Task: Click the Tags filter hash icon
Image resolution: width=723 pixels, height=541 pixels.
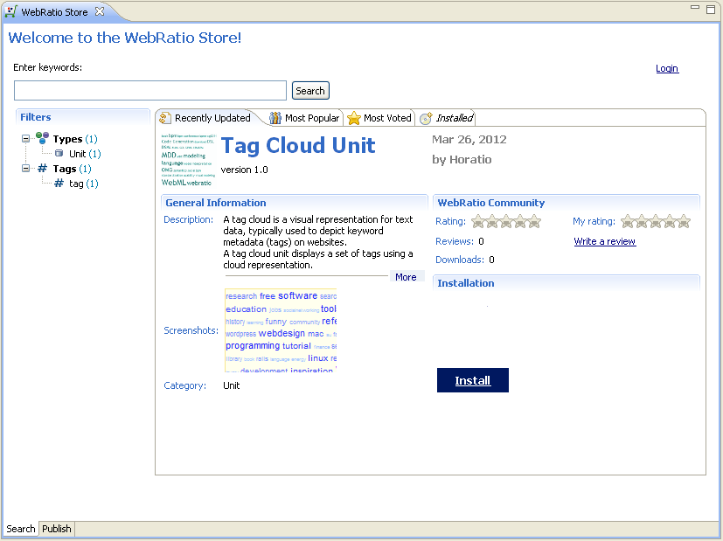Action: [43, 168]
